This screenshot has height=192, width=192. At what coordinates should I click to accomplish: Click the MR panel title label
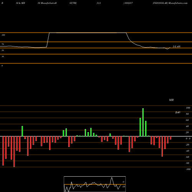click(171, 100)
